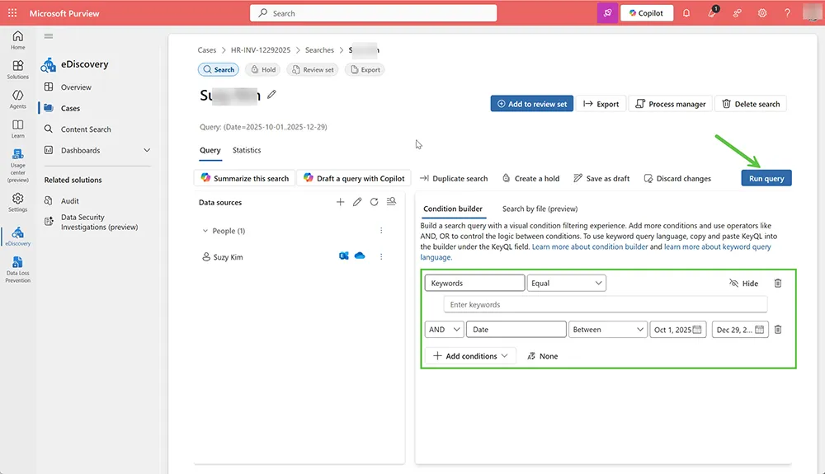Open the AND logic operator dropdown
Image resolution: width=825 pixels, height=474 pixels.
tap(444, 330)
